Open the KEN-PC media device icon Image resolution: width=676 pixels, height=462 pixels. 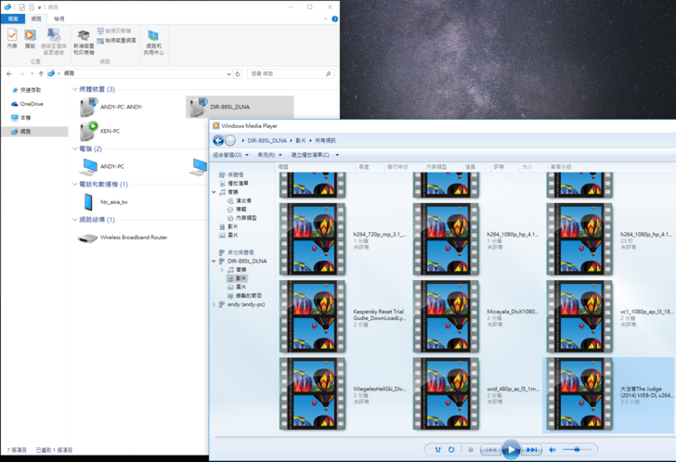click(x=89, y=130)
